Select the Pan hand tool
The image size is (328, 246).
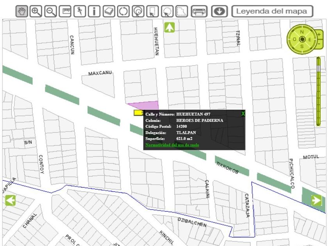[x=22, y=11]
